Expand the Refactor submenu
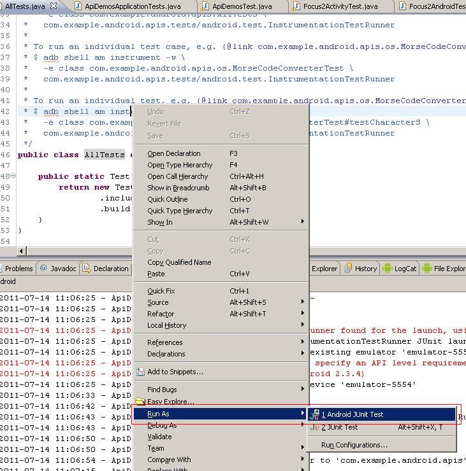Screen dimensions: 466x471 [161, 314]
